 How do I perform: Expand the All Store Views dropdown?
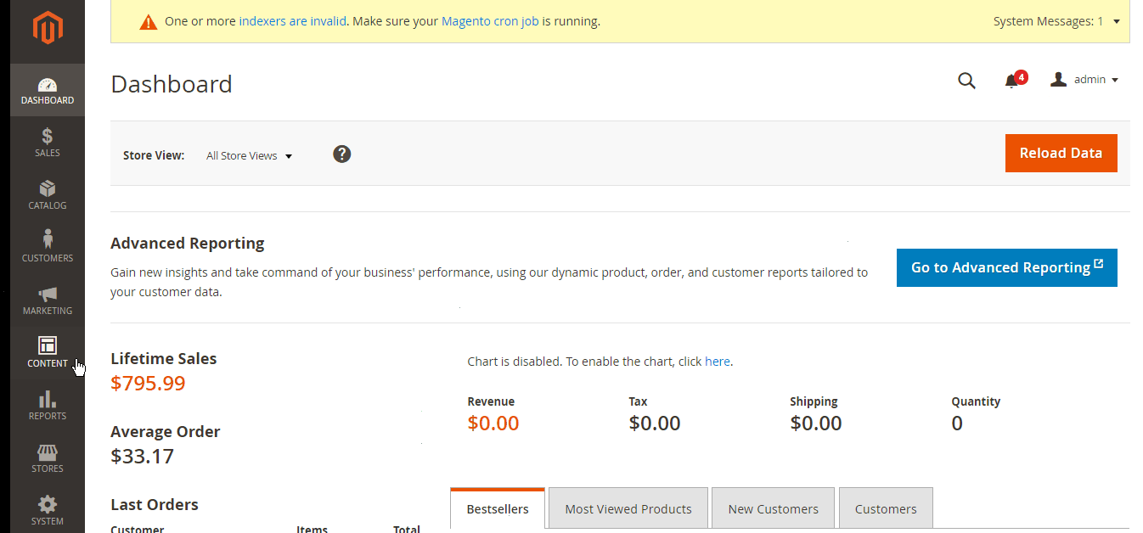pyautogui.click(x=249, y=156)
